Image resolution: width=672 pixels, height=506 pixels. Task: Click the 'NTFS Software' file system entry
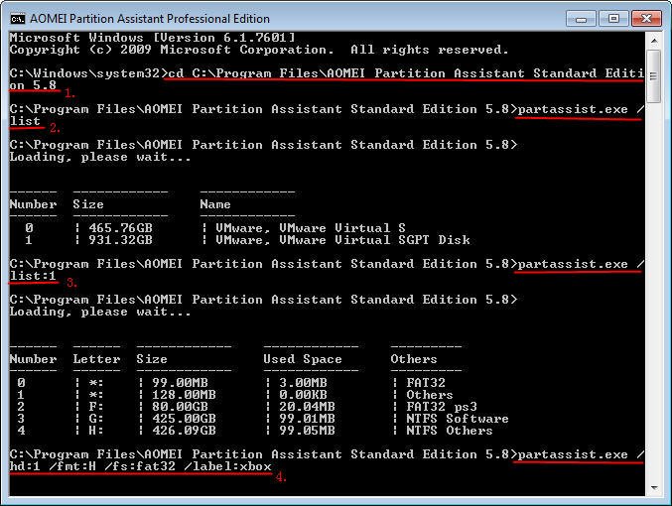458,419
